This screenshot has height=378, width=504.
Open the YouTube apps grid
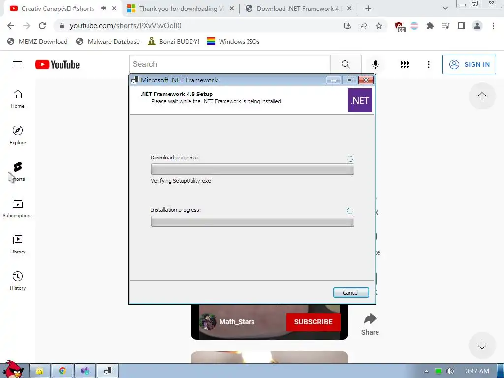pos(405,64)
